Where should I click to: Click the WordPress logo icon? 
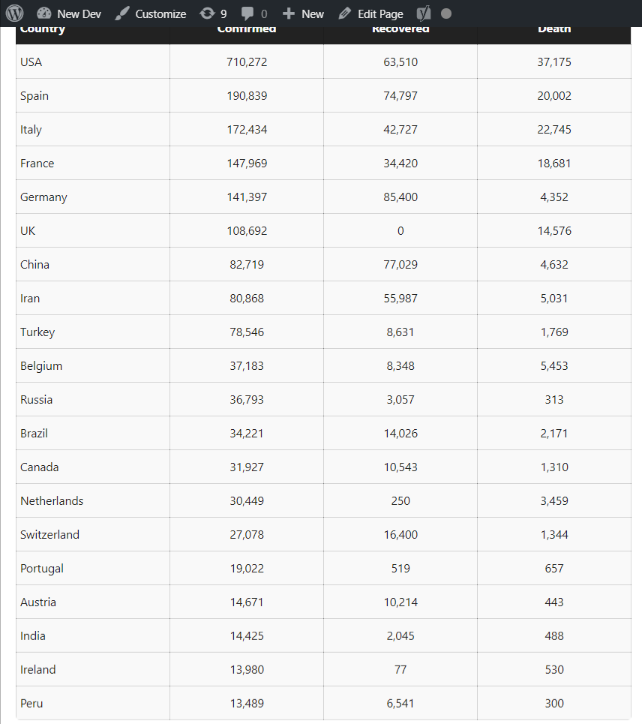(x=14, y=14)
